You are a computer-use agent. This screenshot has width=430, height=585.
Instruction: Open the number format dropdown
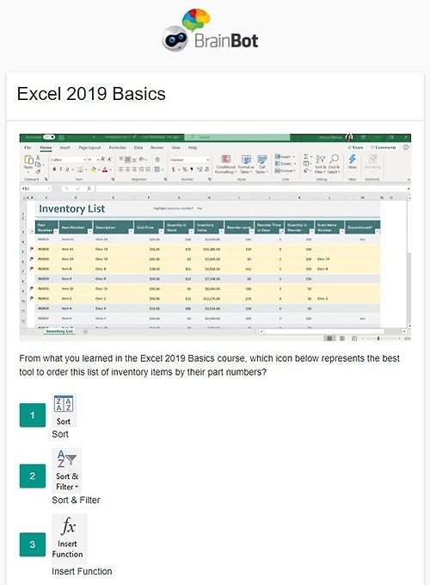[189, 159]
